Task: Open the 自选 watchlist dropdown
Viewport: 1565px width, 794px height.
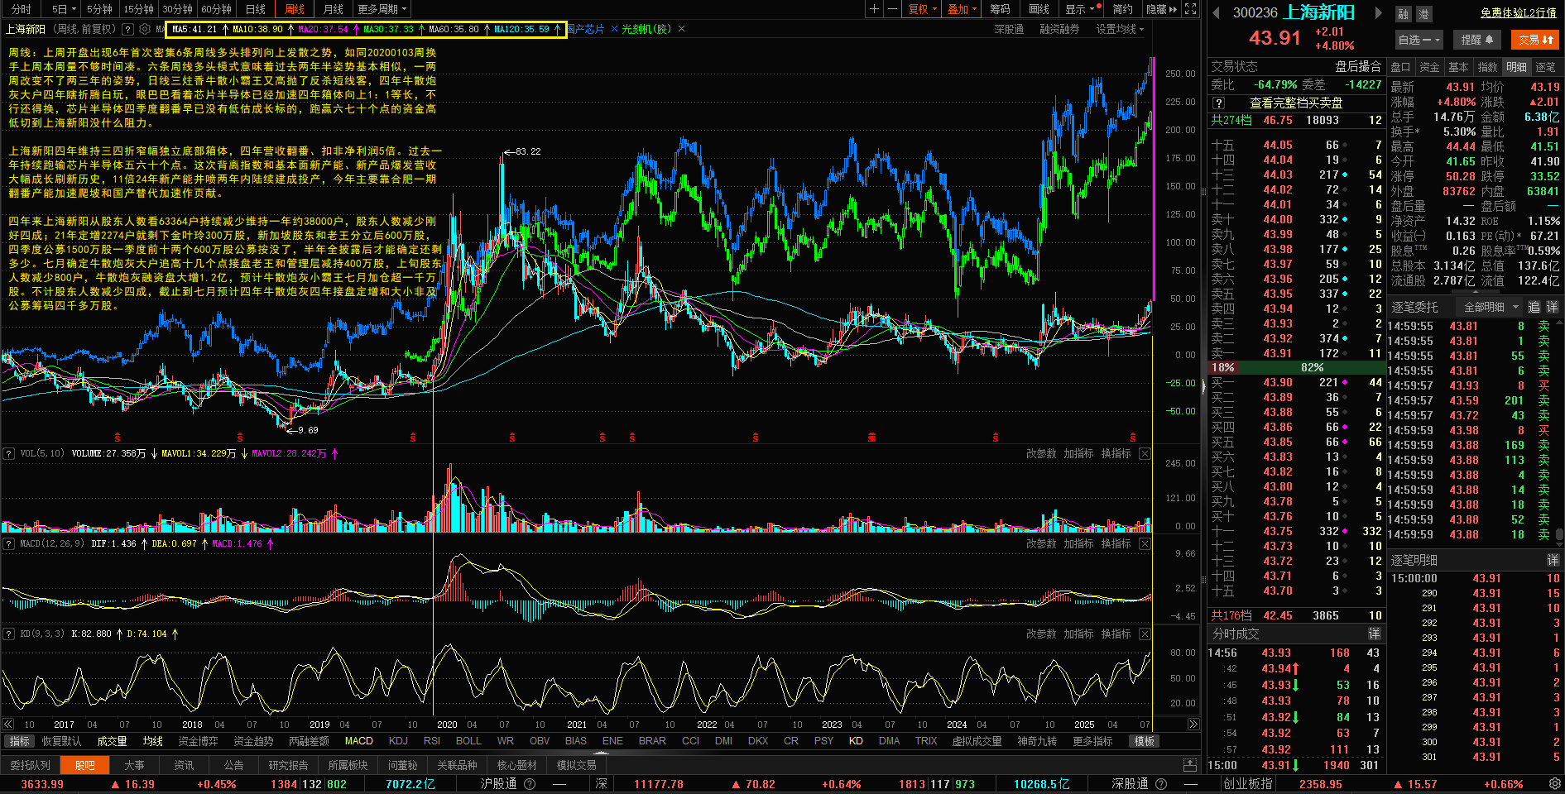Action: (x=1419, y=40)
